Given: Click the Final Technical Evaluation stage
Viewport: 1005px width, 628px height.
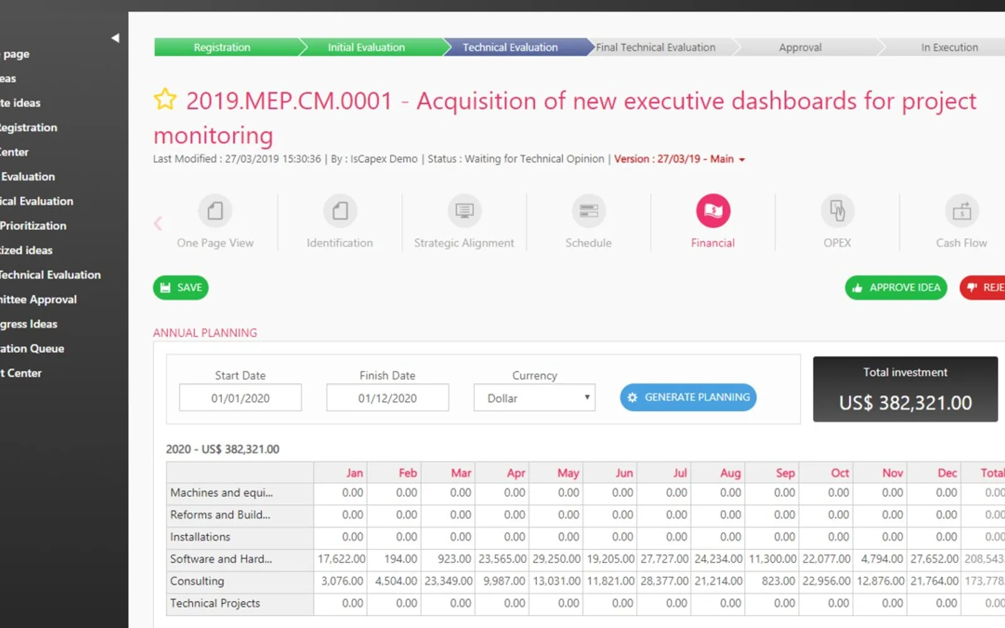Looking at the screenshot, I should (x=656, y=47).
